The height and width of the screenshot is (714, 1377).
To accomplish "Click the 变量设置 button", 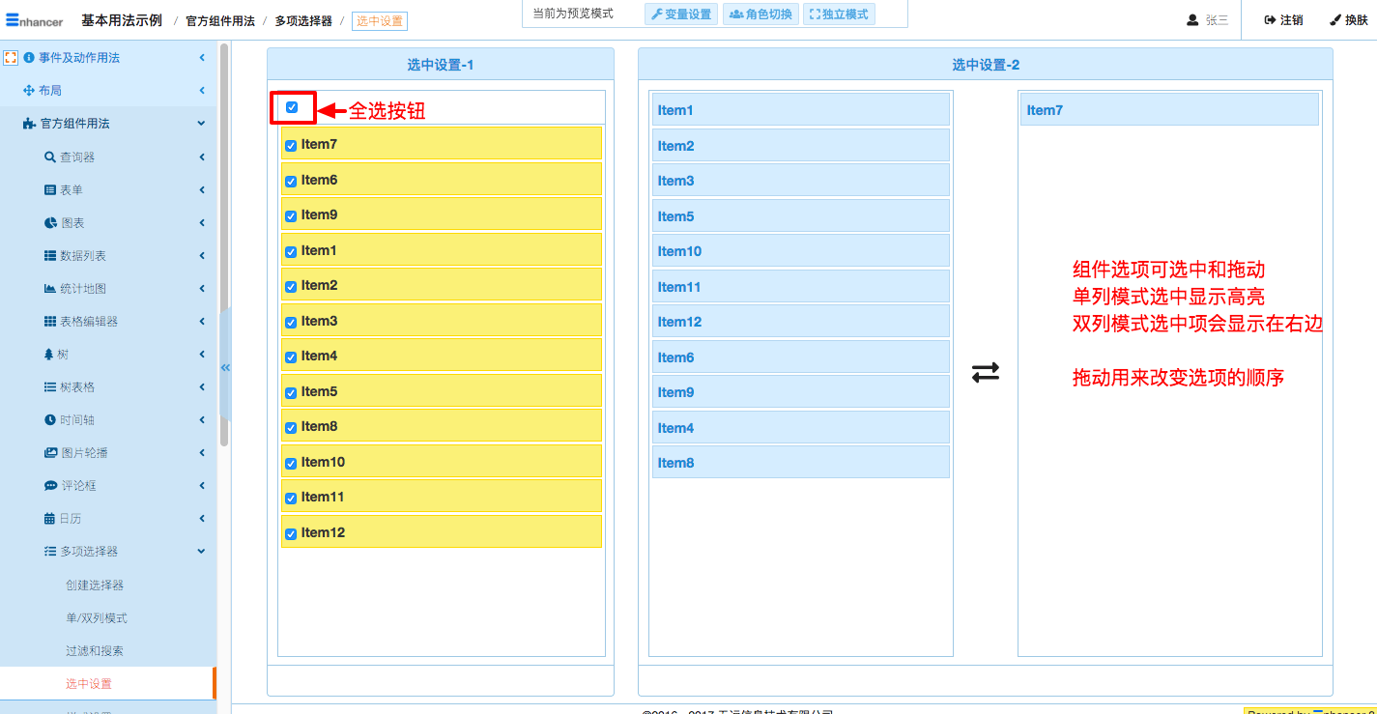I will 680,14.
